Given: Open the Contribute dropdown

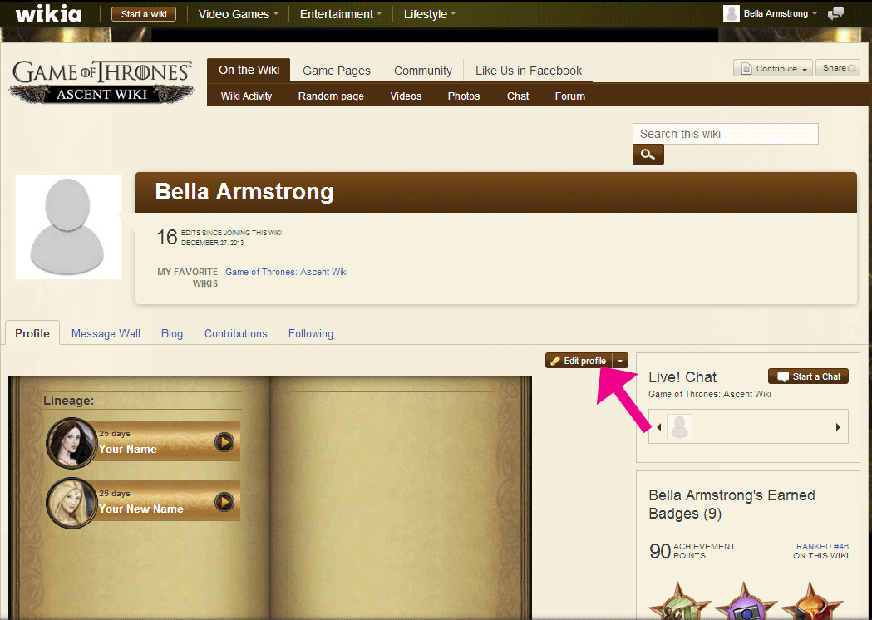Looking at the screenshot, I should pyautogui.click(x=773, y=68).
